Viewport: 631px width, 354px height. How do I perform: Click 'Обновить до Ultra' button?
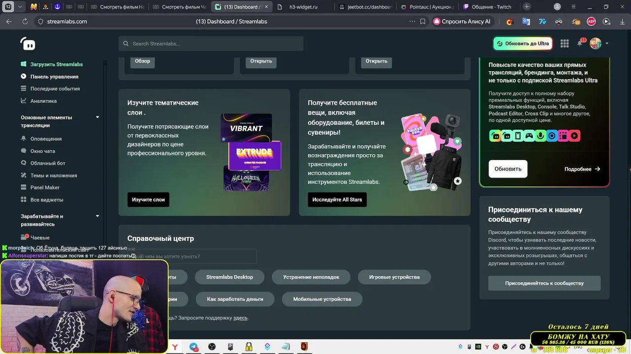point(523,43)
